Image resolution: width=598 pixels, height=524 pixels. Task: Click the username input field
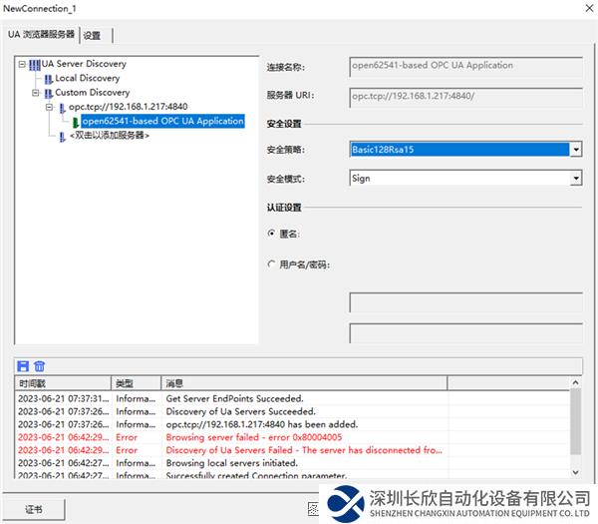coord(464,302)
